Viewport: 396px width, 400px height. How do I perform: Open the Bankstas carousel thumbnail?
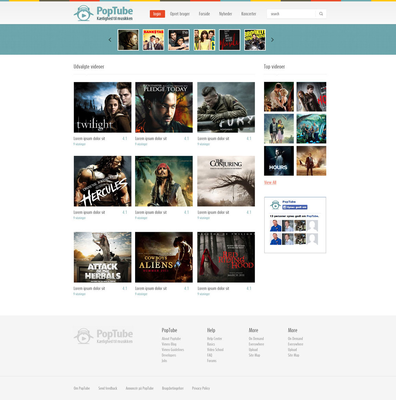click(154, 40)
